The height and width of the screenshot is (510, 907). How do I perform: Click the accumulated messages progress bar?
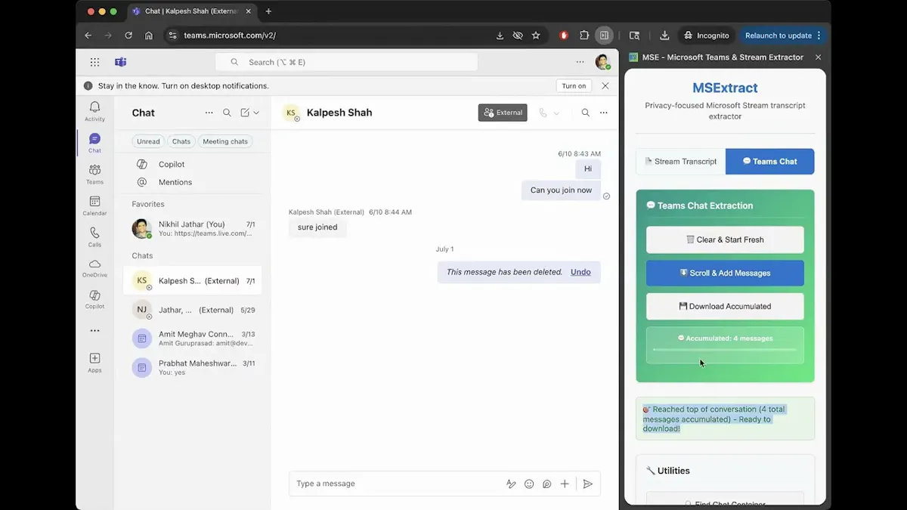pos(725,350)
